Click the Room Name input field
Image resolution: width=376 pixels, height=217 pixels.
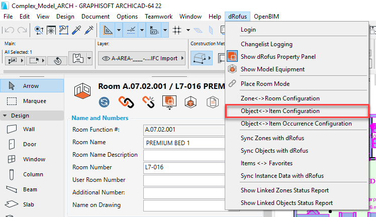(x=183, y=142)
